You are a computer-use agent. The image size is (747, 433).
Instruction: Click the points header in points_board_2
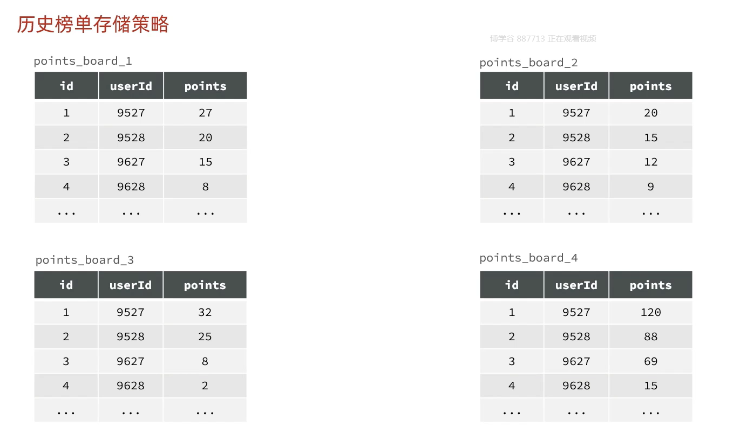650,86
